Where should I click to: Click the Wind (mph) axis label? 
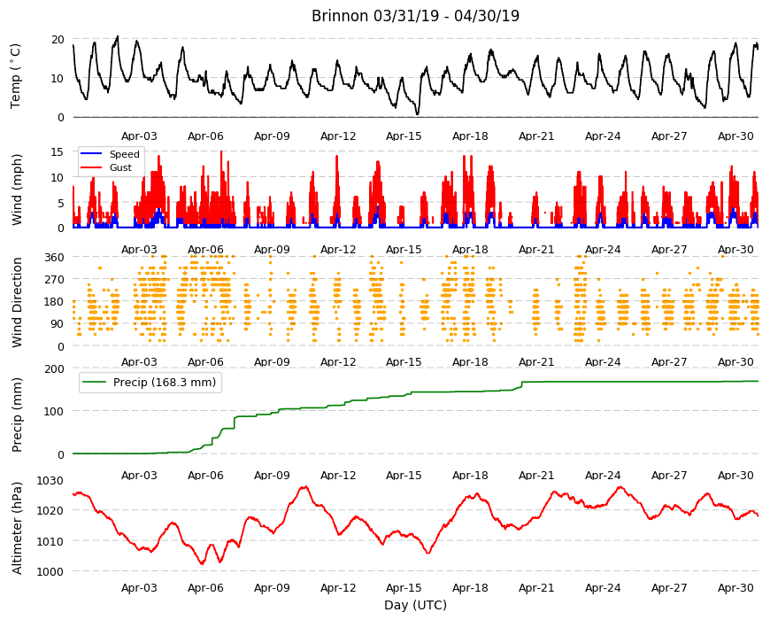17,190
